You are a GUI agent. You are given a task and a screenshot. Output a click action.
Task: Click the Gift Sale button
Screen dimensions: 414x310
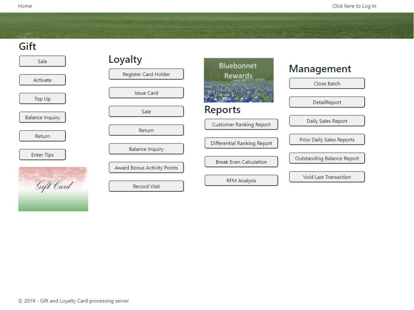coord(42,61)
